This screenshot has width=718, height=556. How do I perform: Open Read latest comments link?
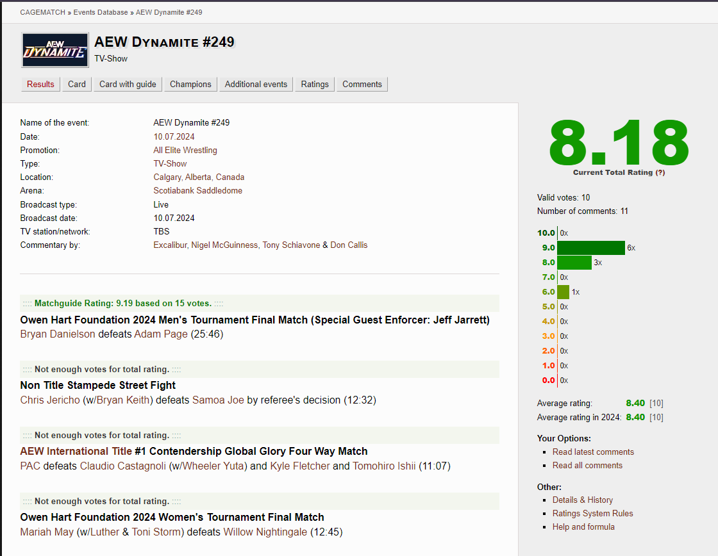click(593, 452)
